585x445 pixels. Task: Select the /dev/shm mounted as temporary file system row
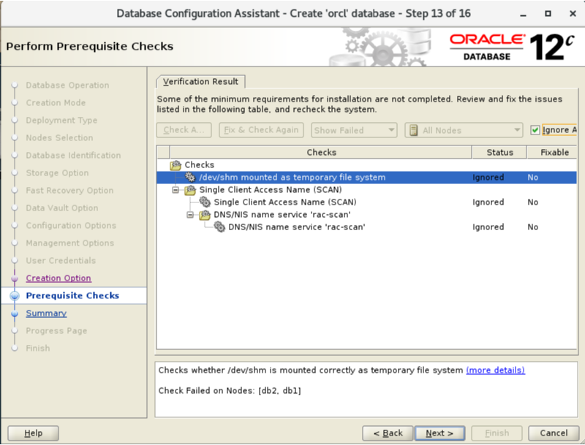(366, 177)
